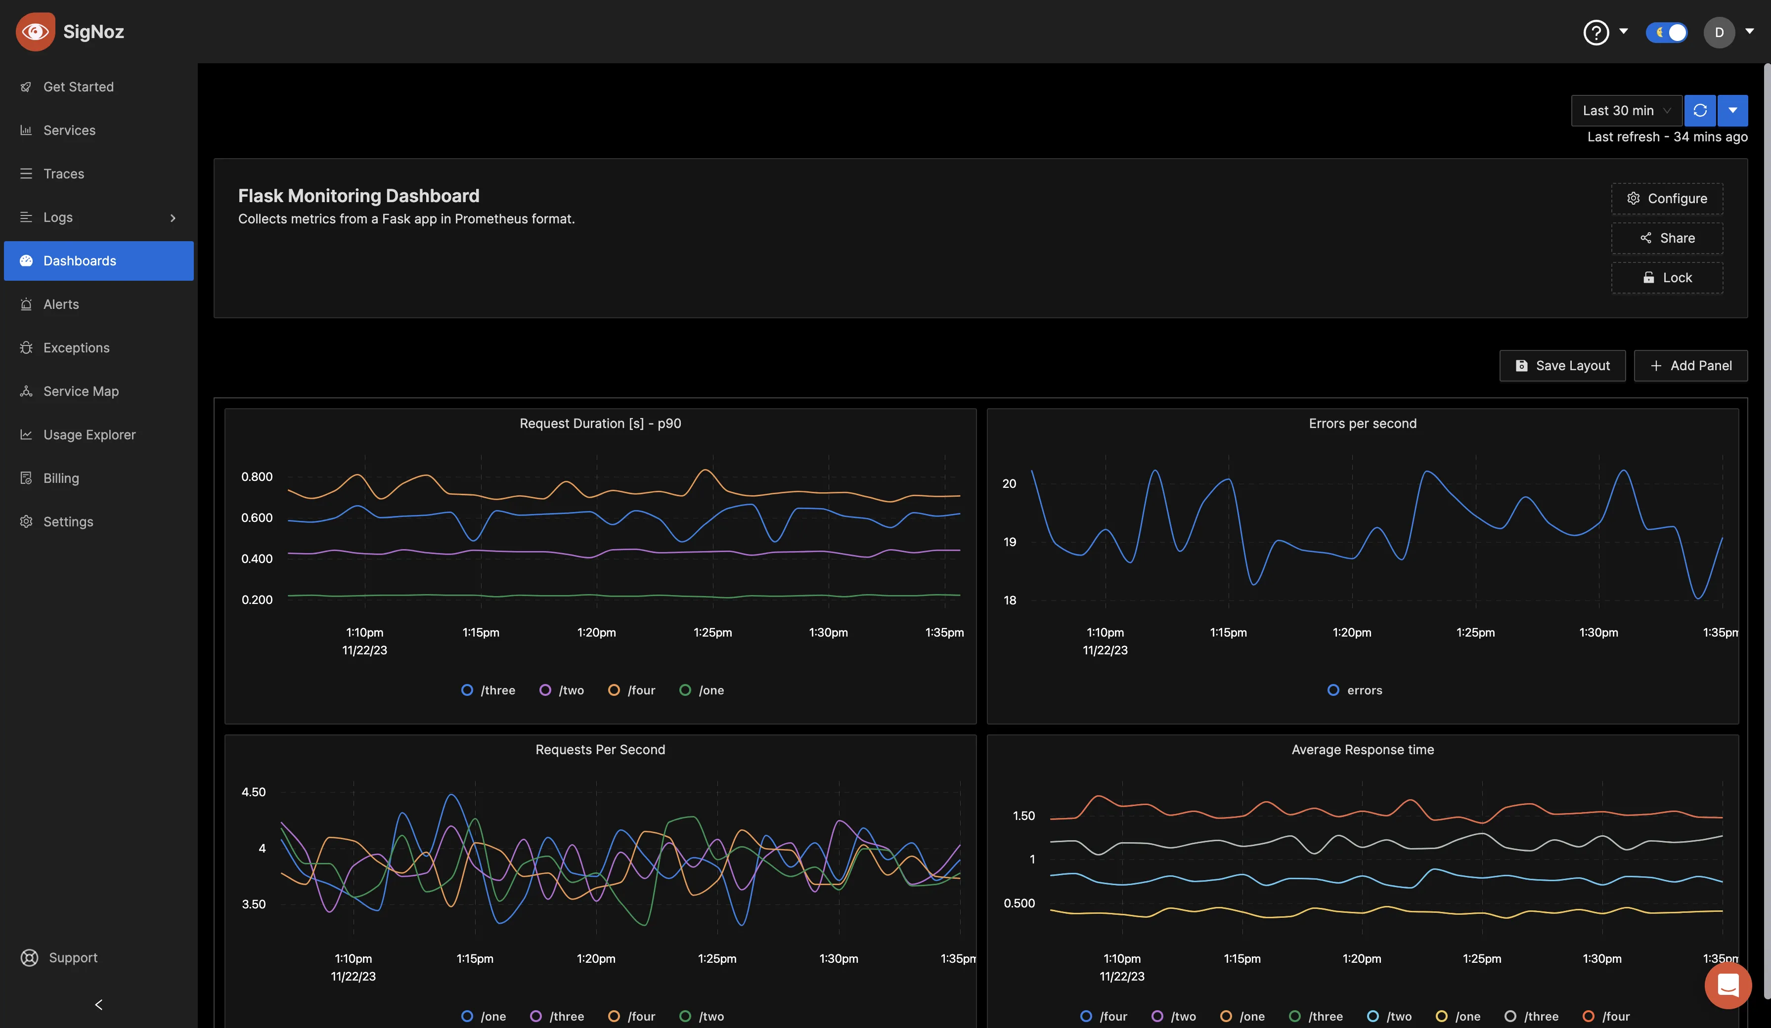This screenshot has width=1771, height=1028.
Task: Click the Configure button
Action: click(x=1667, y=198)
